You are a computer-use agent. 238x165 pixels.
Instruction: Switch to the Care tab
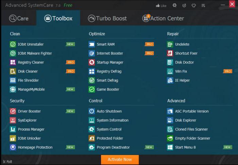coord(19,18)
